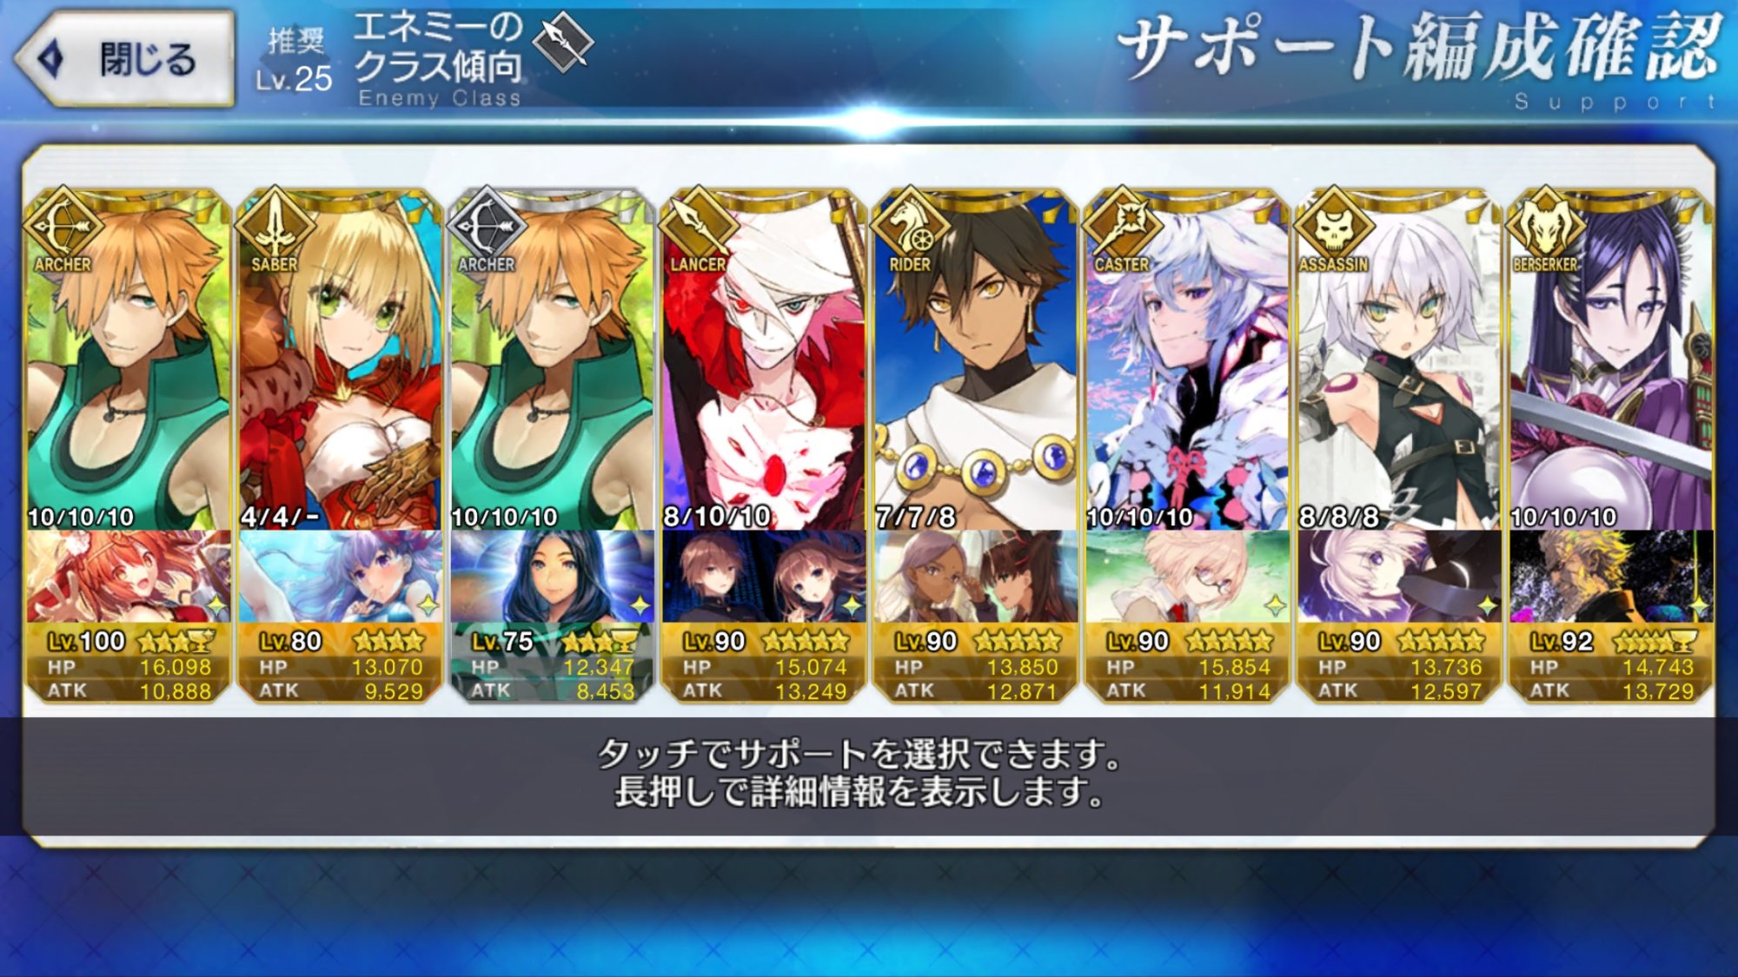This screenshot has width=1738, height=977.
Task: Click the enemy class tendency diamond icon
Action: tap(562, 42)
